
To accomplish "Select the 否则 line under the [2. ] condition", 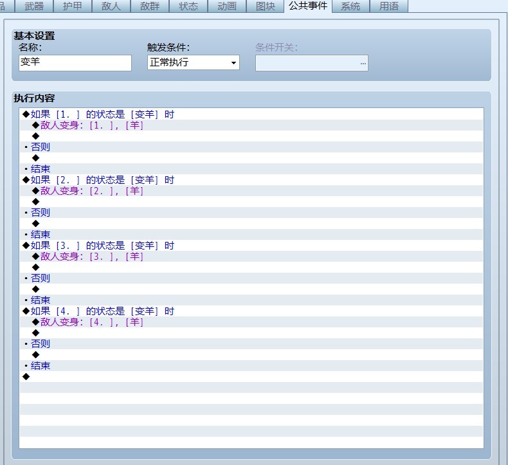I will (x=251, y=213).
